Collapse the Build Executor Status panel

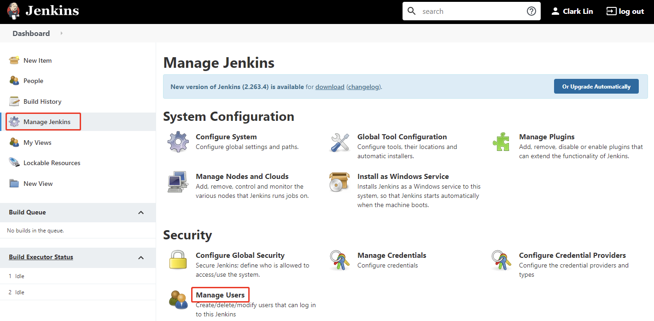pyautogui.click(x=141, y=257)
